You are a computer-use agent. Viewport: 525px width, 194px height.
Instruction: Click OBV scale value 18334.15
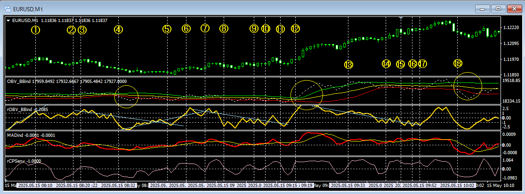pos(511,101)
